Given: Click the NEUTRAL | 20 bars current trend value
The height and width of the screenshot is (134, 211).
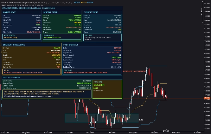Looking at the screenshot, I should 84,86.
